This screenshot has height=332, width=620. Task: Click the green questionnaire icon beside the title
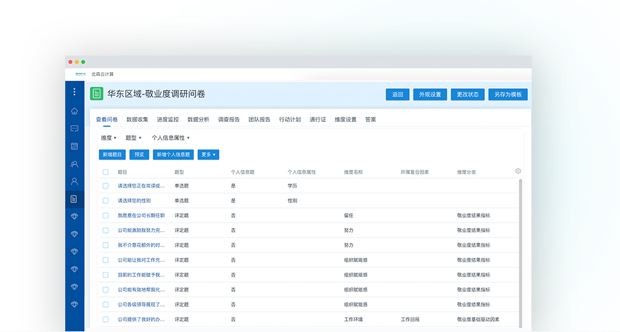click(x=97, y=94)
